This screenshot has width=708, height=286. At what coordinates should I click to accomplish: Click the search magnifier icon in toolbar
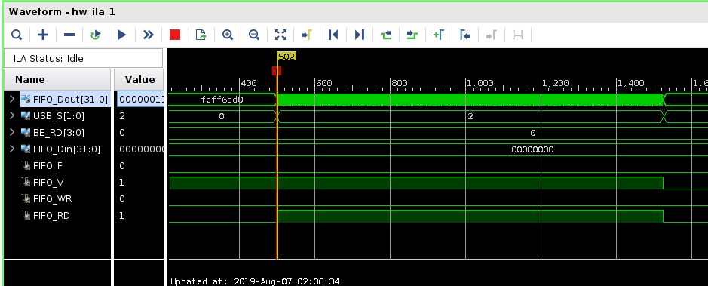(x=17, y=35)
